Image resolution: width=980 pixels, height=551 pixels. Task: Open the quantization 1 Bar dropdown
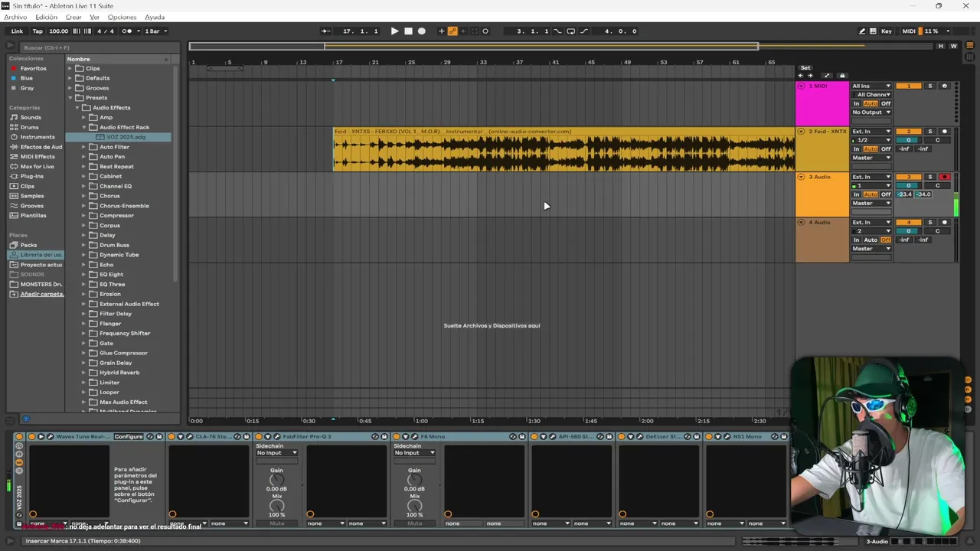point(156,31)
